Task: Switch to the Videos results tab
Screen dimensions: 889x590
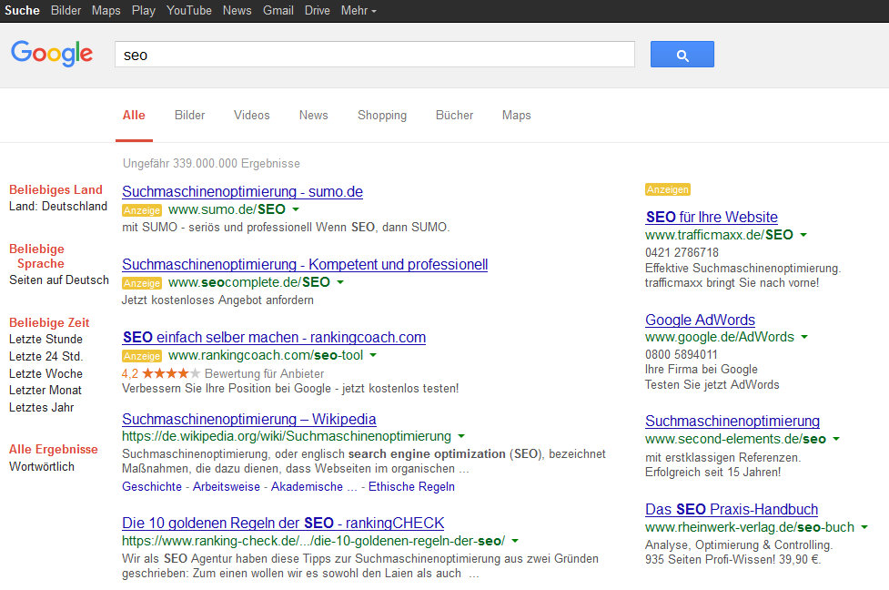Action: 252,115
